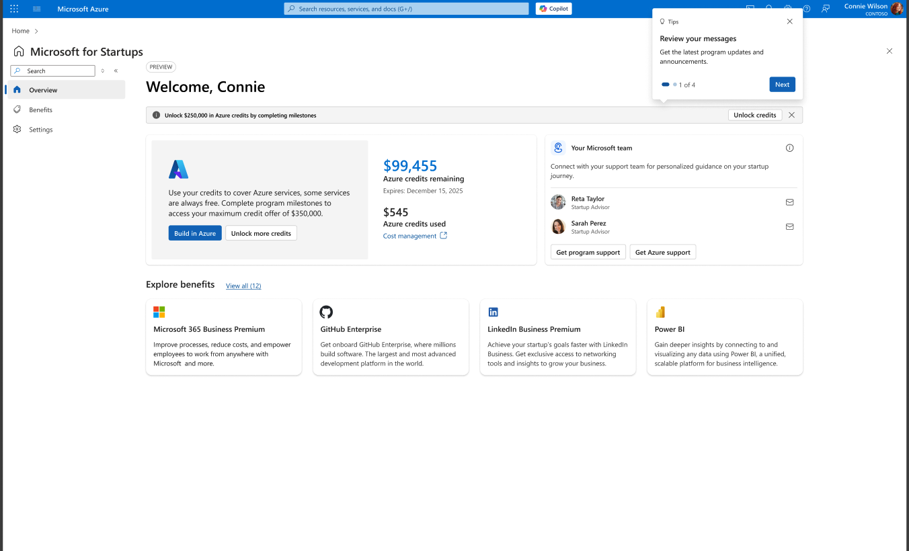909x551 pixels.
Task: Close the Tips popup
Action: (789, 22)
